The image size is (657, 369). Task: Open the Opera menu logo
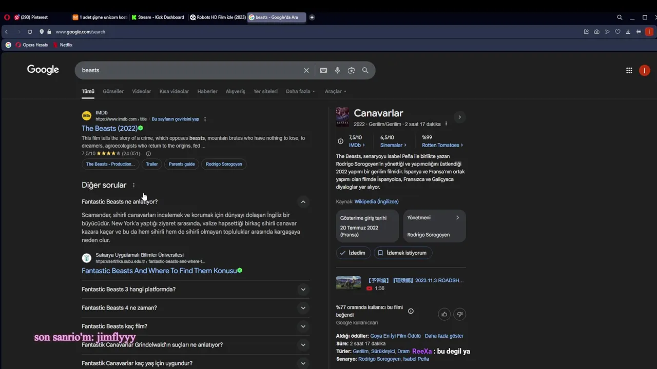[x=6, y=17]
